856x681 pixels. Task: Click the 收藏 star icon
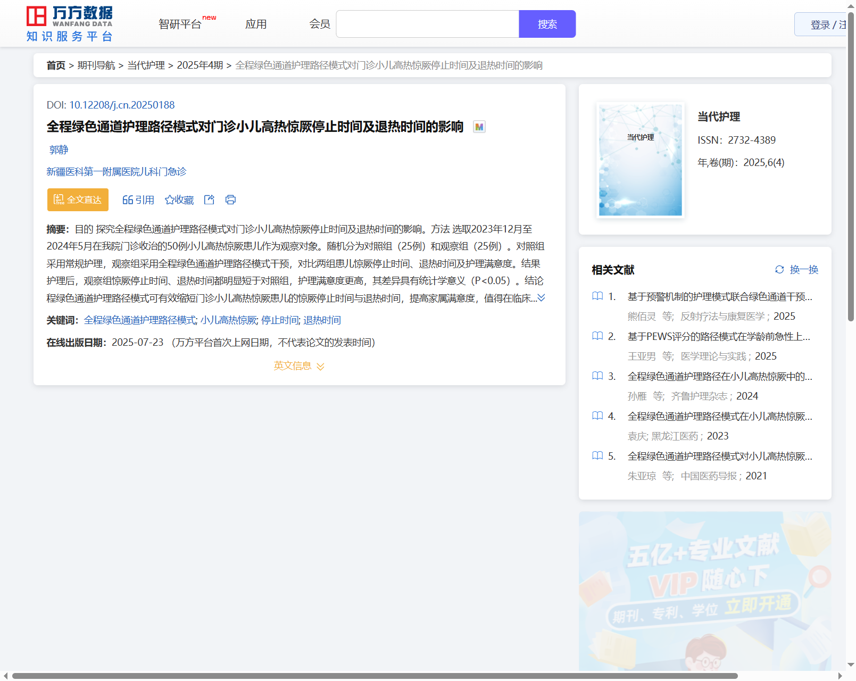tap(170, 200)
